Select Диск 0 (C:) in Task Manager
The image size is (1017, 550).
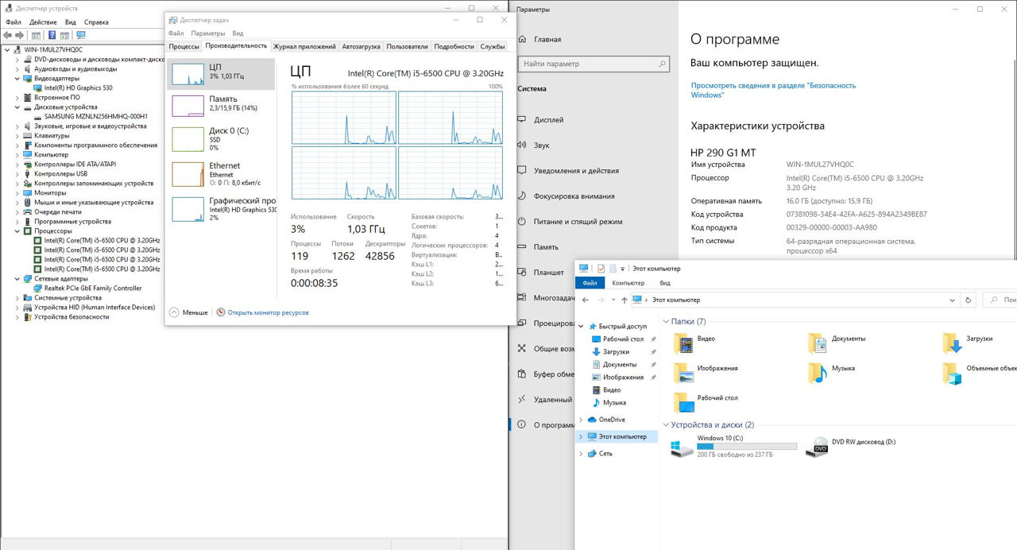coord(188,138)
